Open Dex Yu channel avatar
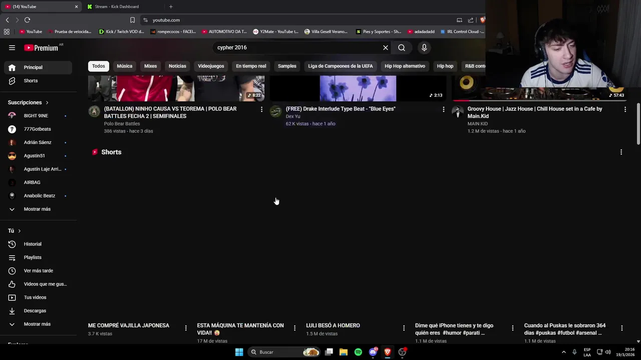This screenshot has height=360, width=641. (x=276, y=111)
